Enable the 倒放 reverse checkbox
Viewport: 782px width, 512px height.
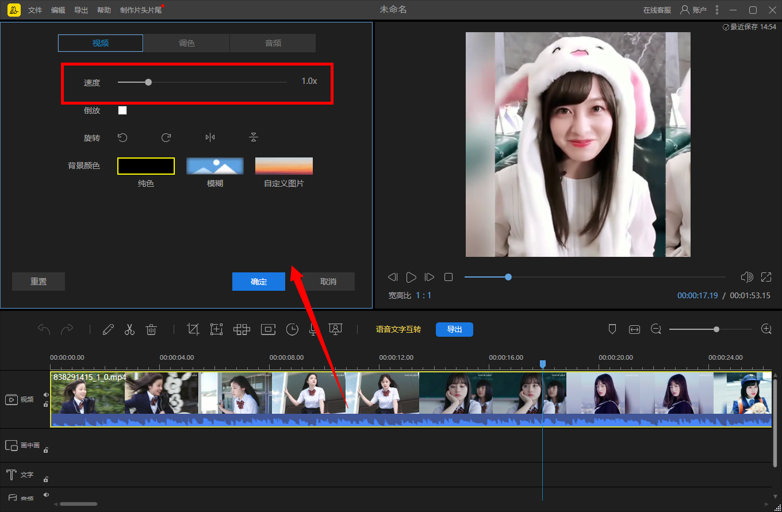click(122, 110)
